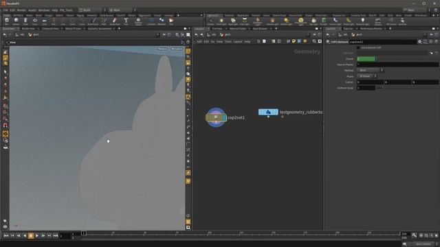Open the Tools menu in network editor
The width and height of the screenshot is (440, 247).
228,41
